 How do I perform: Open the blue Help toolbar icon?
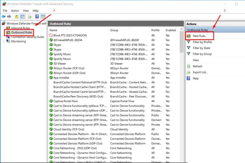37,16
